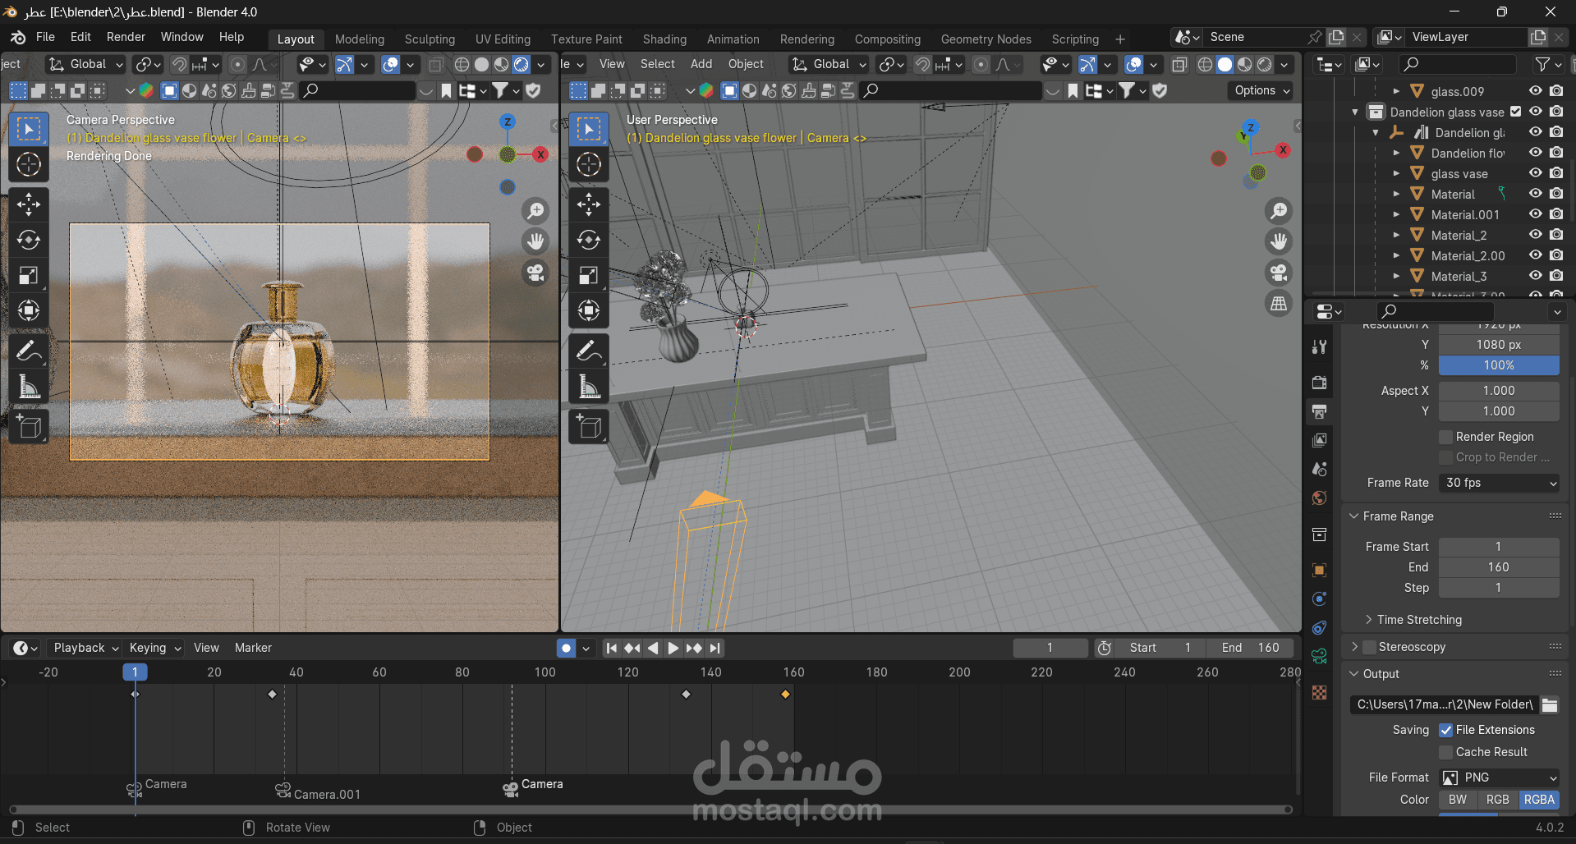Open Marker menu in timeline header
The width and height of the screenshot is (1576, 844).
tap(253, 648)
